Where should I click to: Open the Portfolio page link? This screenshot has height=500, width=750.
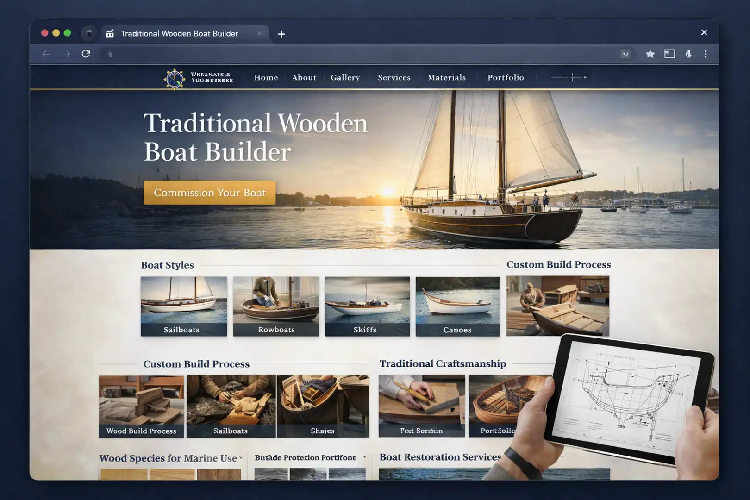(x=505, y=77)
